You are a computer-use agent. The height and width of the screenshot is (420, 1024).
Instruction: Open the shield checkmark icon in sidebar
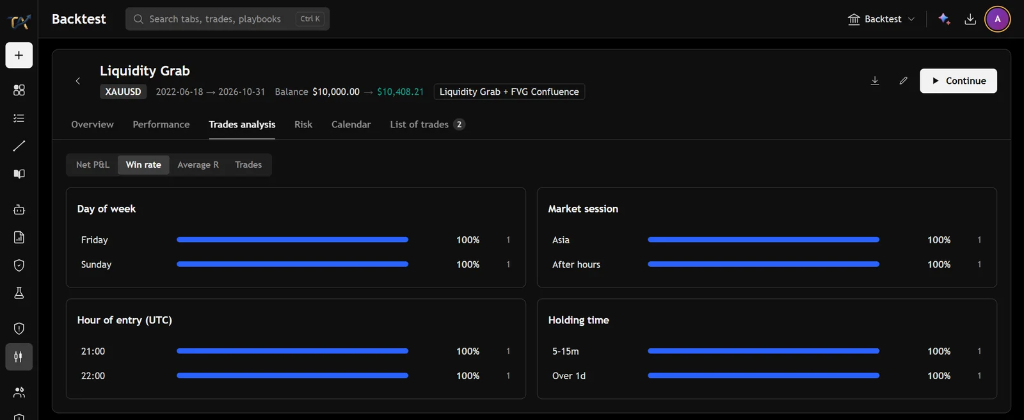pyautogui.click(x=19, y=265)
